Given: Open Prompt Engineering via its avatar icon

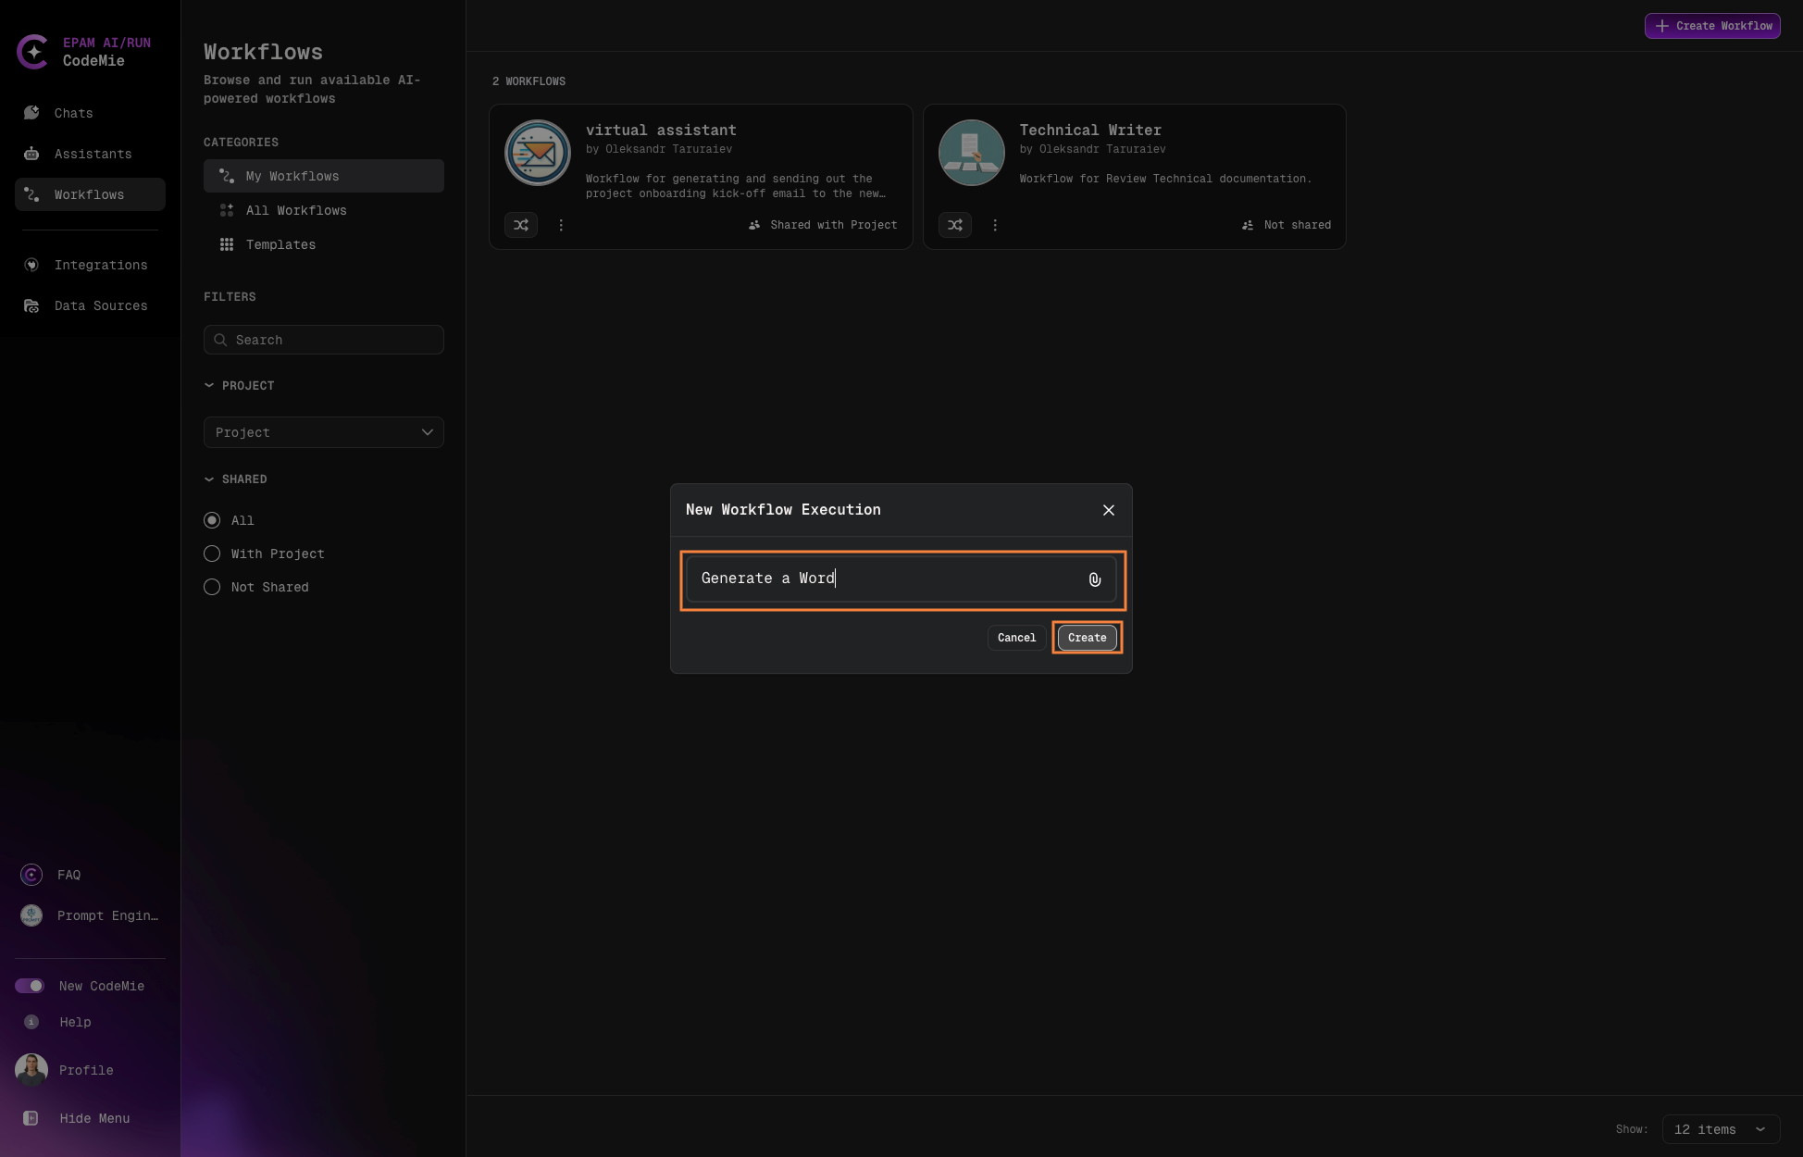Looking at the screenshot, I should (31, 915).
